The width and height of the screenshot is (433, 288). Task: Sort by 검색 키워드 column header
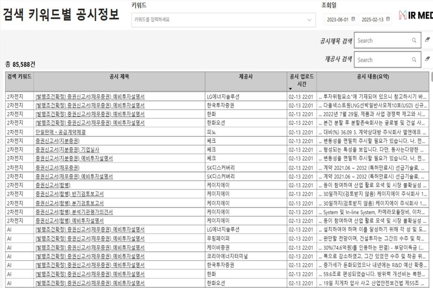pyautogui.click(x=19, y=81)
